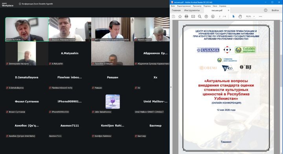Add PDF to favorites with star icon
Screen dimensions: 283x154
[180, 16]
